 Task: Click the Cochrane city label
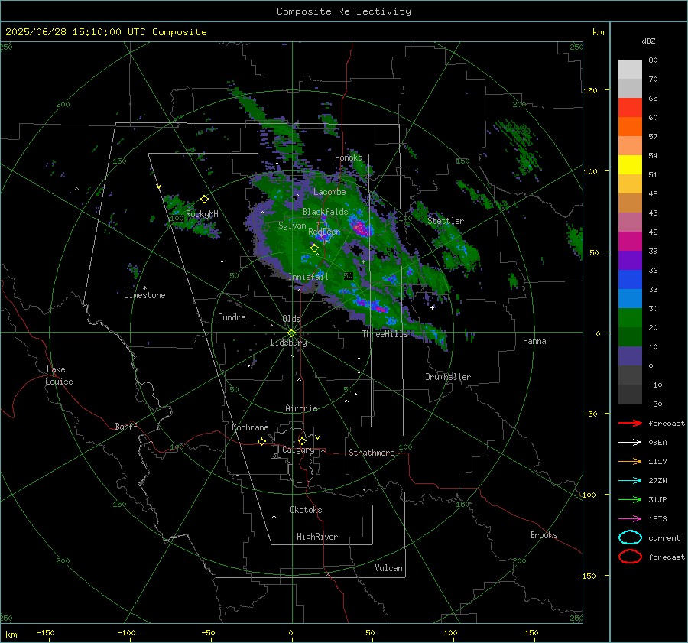(250, 427)
